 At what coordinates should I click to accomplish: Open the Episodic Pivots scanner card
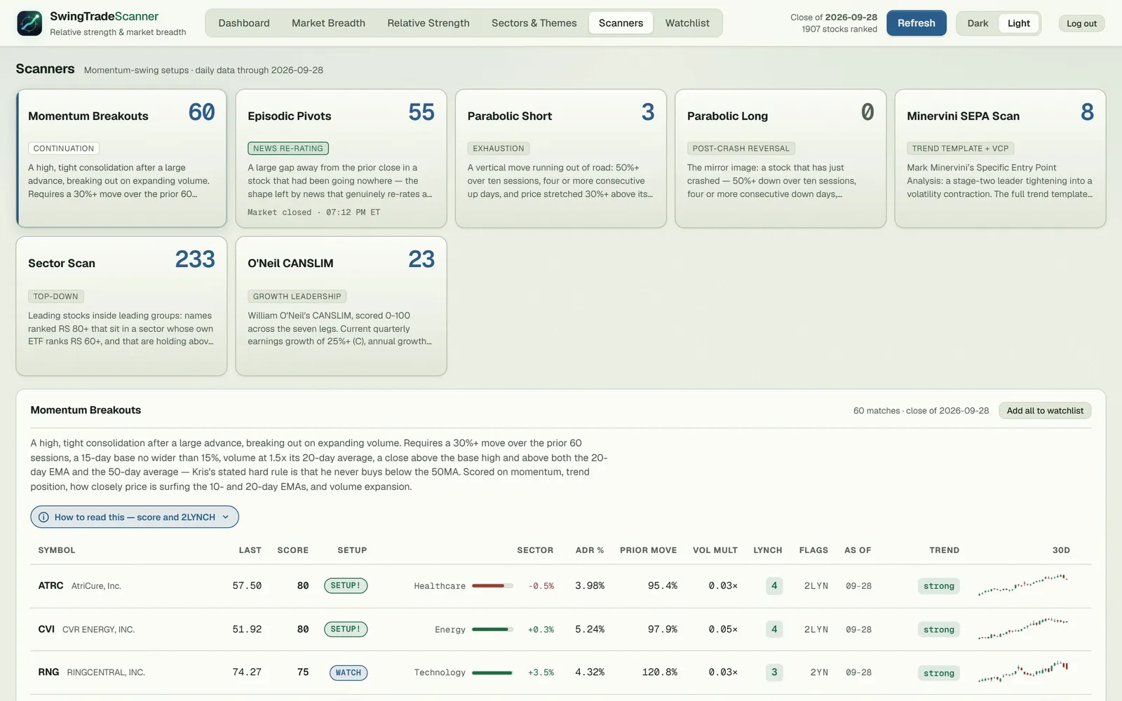(341, 158)
